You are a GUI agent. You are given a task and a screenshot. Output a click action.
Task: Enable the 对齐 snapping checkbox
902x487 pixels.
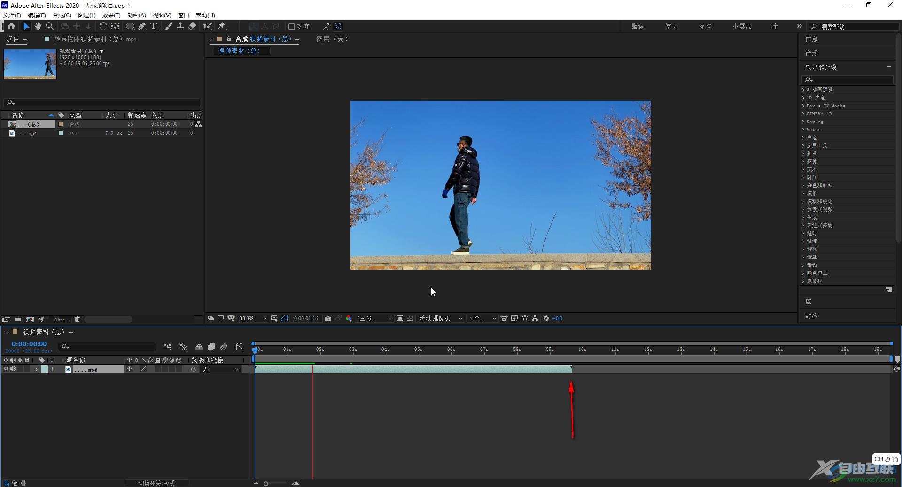coord(291,27)
